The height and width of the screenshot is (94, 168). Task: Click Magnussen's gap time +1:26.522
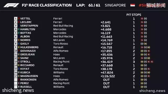108,76
